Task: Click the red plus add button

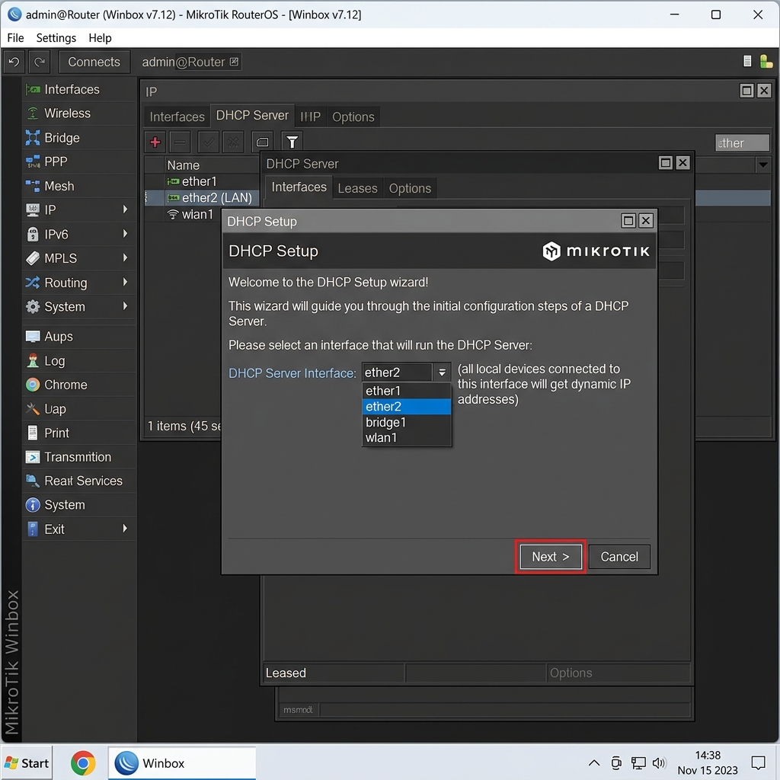Action: [155, 142]
